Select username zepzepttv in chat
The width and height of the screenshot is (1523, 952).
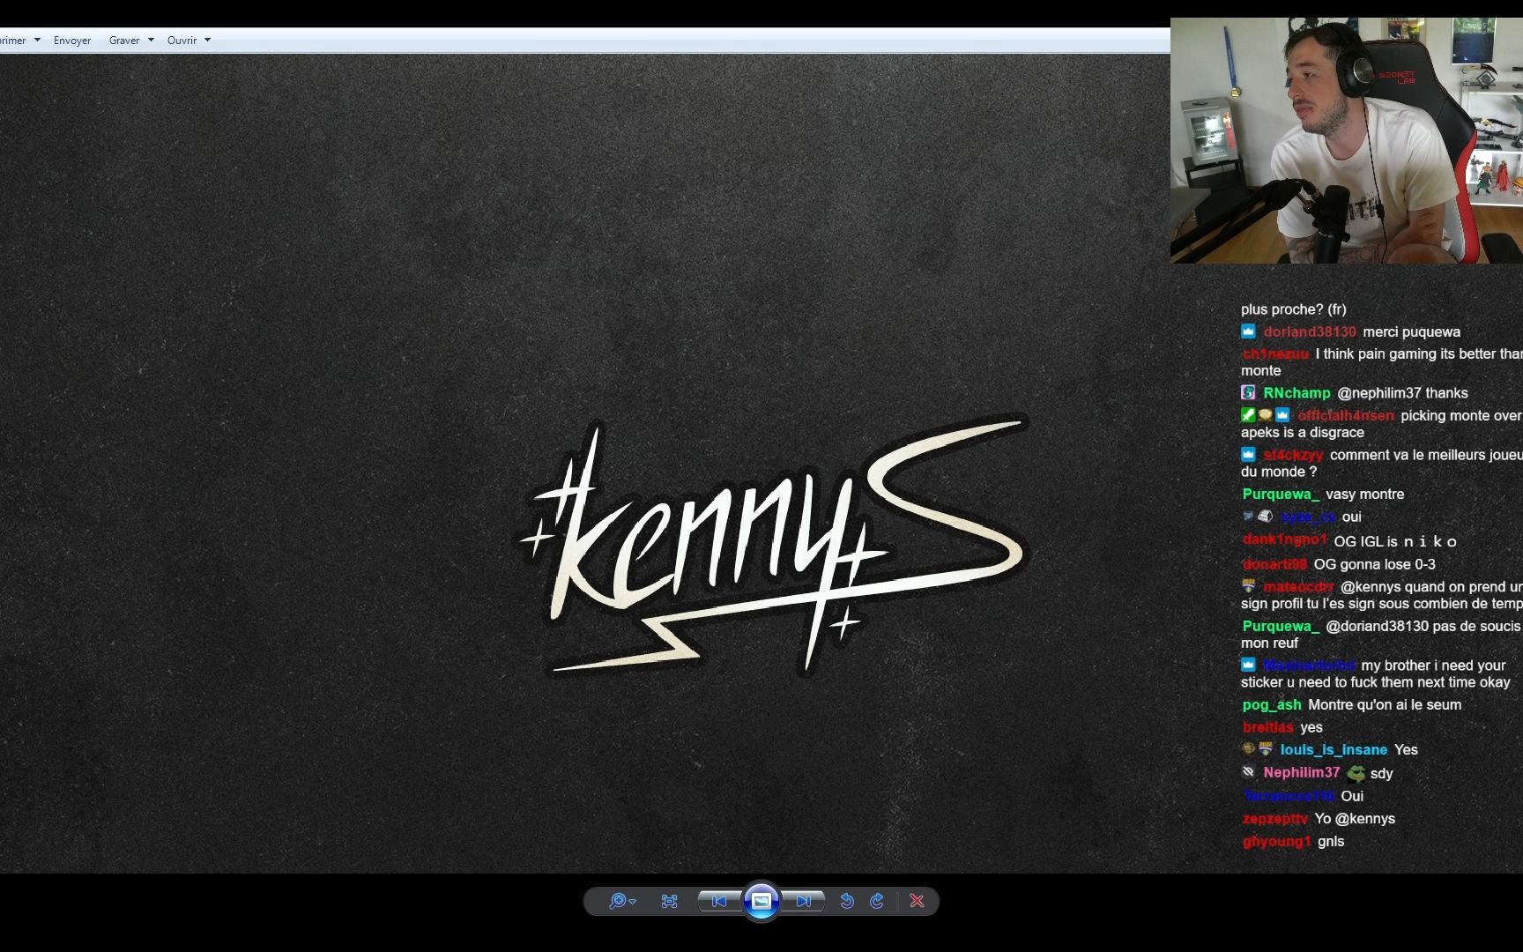(1275, 819)
